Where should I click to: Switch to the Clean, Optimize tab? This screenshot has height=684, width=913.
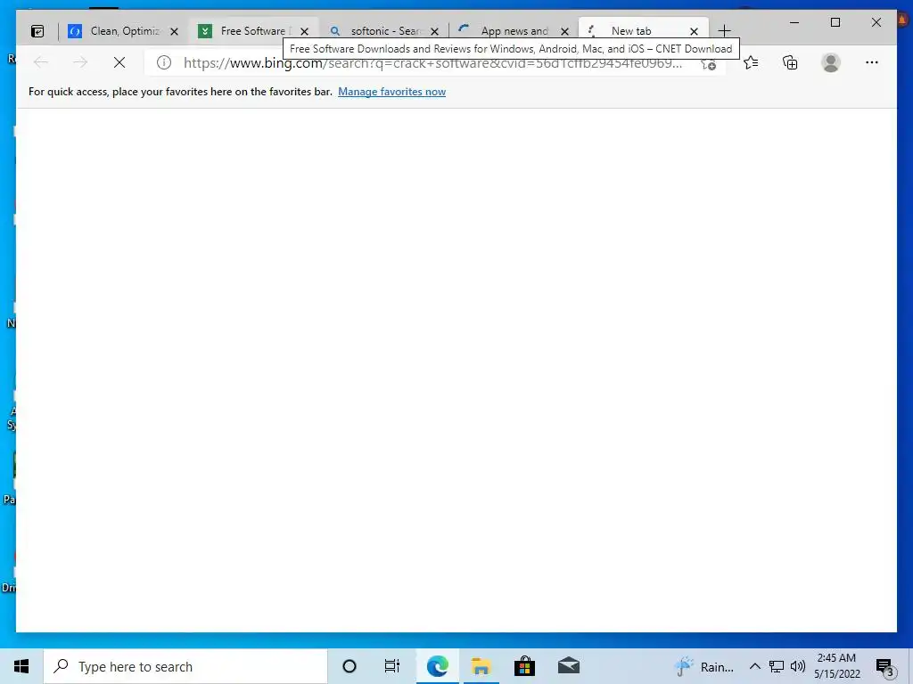[123, 31]
